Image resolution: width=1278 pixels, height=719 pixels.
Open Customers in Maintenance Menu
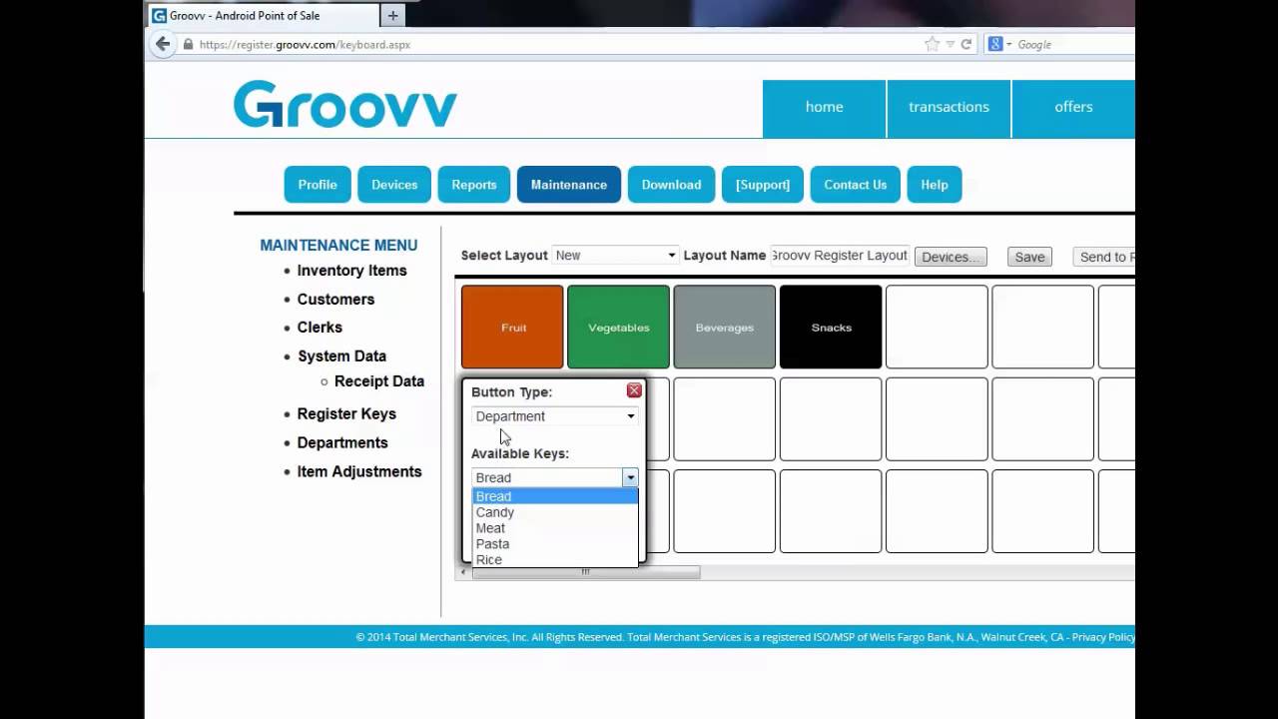(x=335, y=300)
